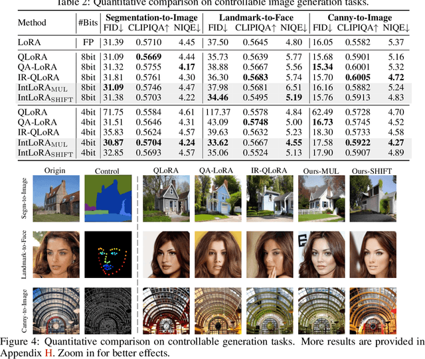Open QA-LoRA Canny-to-Image result
The image size is (425, 359).
pos(218,311)
